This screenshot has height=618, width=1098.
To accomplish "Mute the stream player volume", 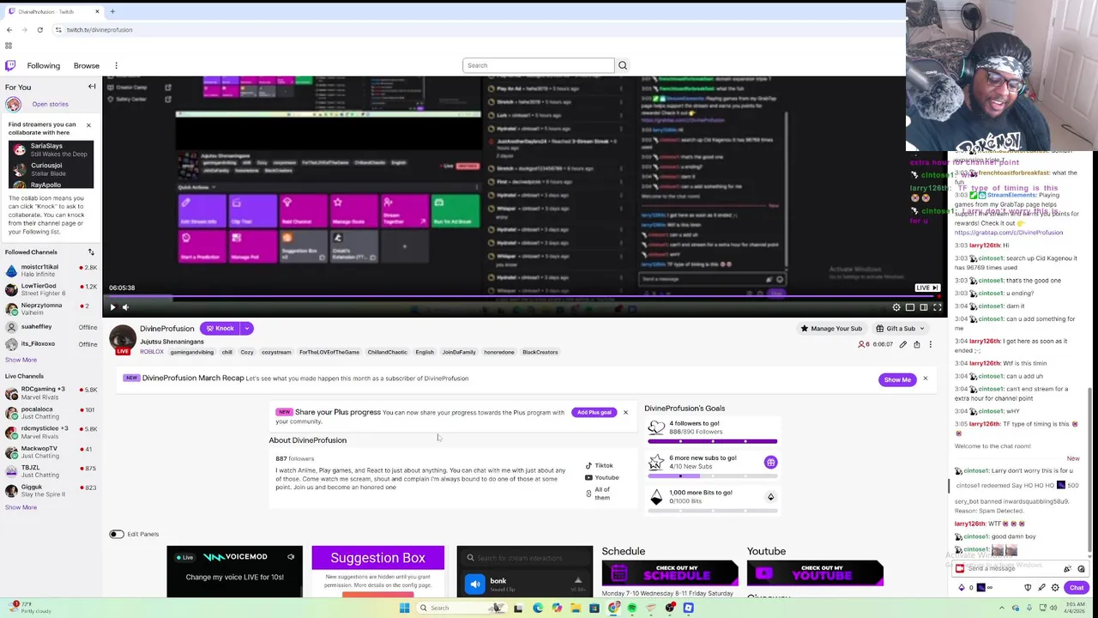I will click(125, 307).
